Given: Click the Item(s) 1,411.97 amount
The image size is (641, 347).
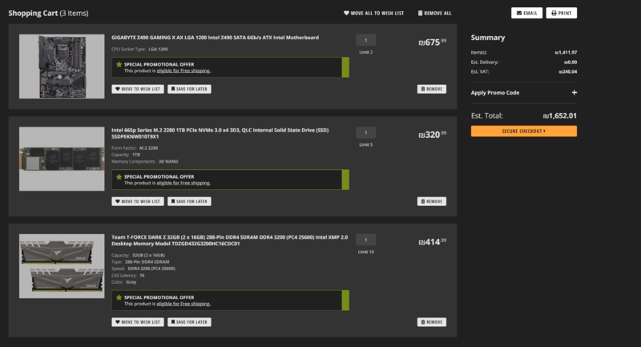Looking at the screenshot, I should tap(566, 52).
